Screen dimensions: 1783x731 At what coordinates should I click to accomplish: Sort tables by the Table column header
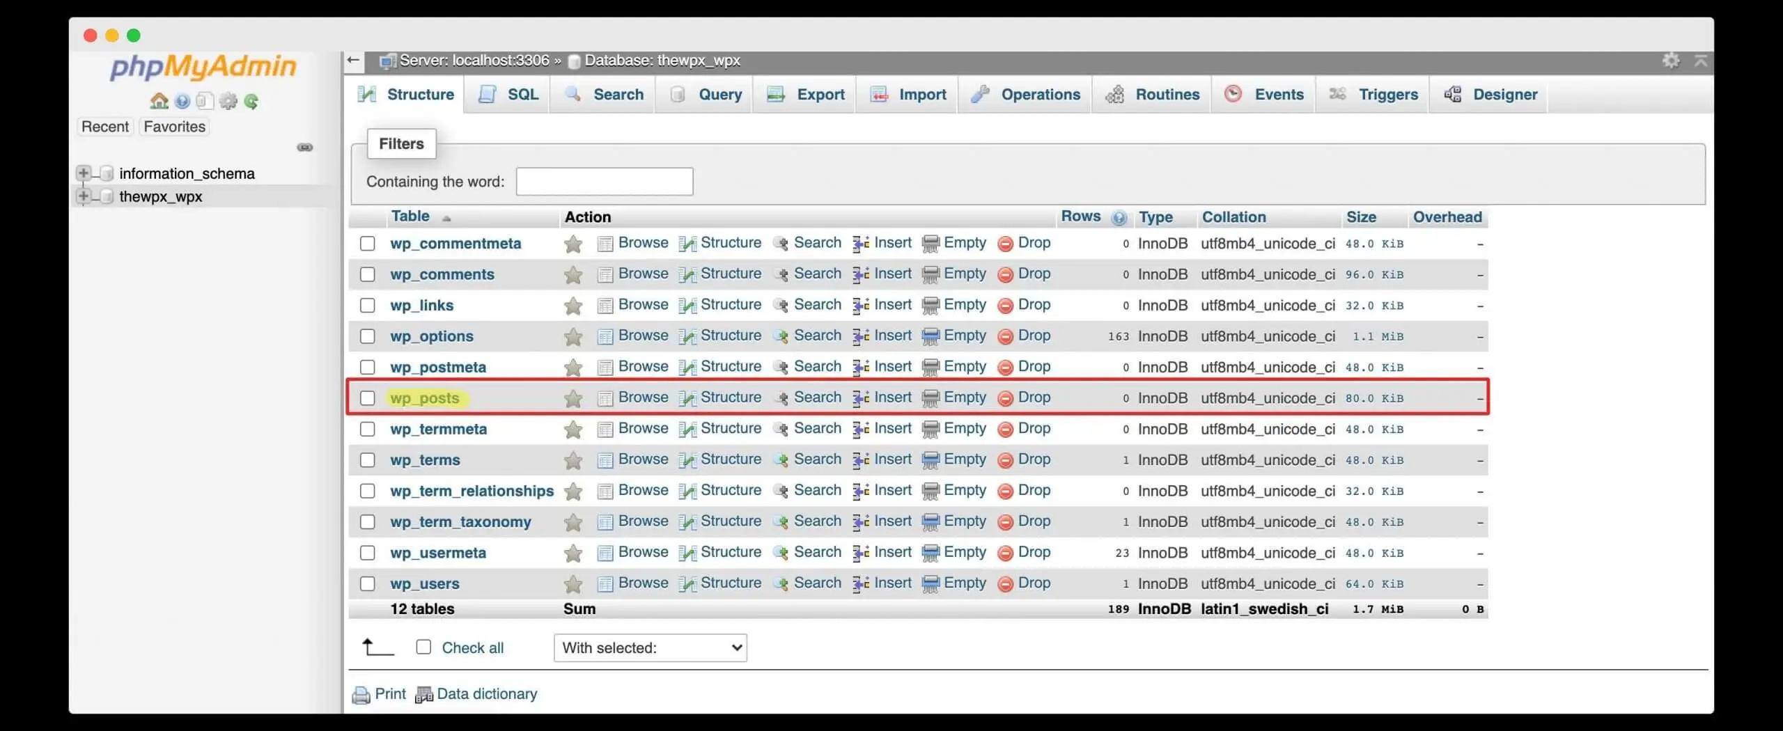(x=411, y=217)
